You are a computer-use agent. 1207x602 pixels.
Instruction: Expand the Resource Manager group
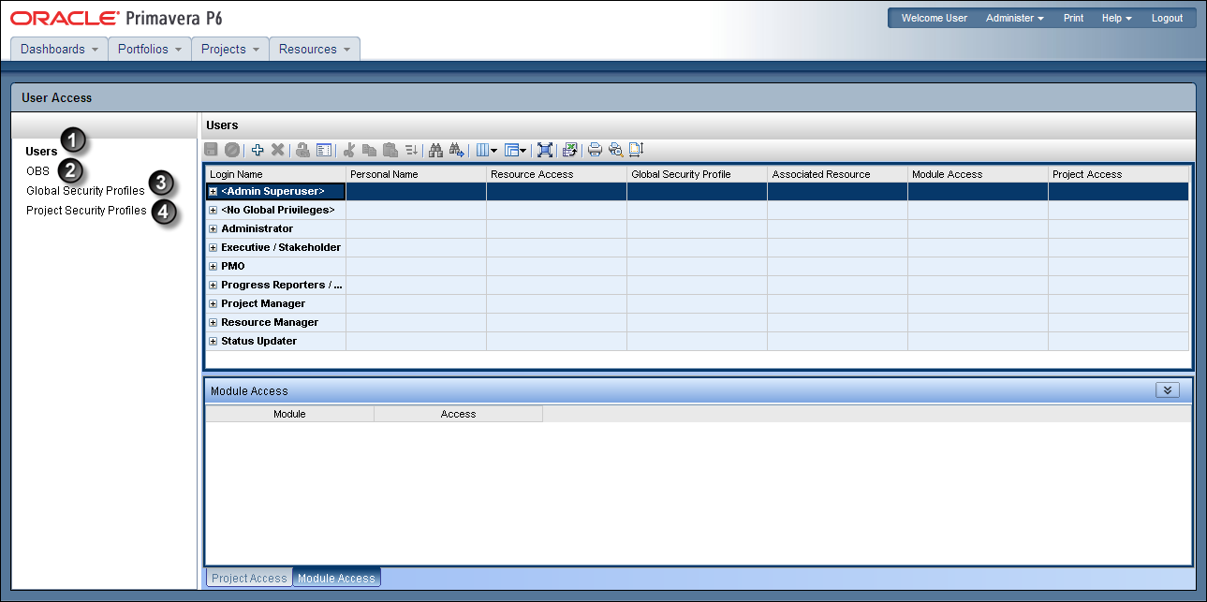pyautogui.click(x=213, y=322)
